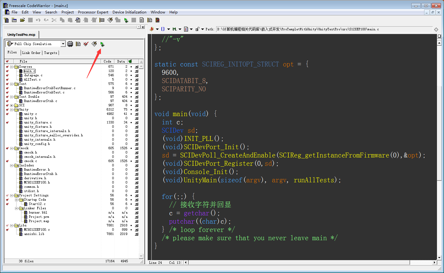Toggle the touch checkmark for unity.c
The width and height of the screenshot is (444, 273).
[7, 114]
